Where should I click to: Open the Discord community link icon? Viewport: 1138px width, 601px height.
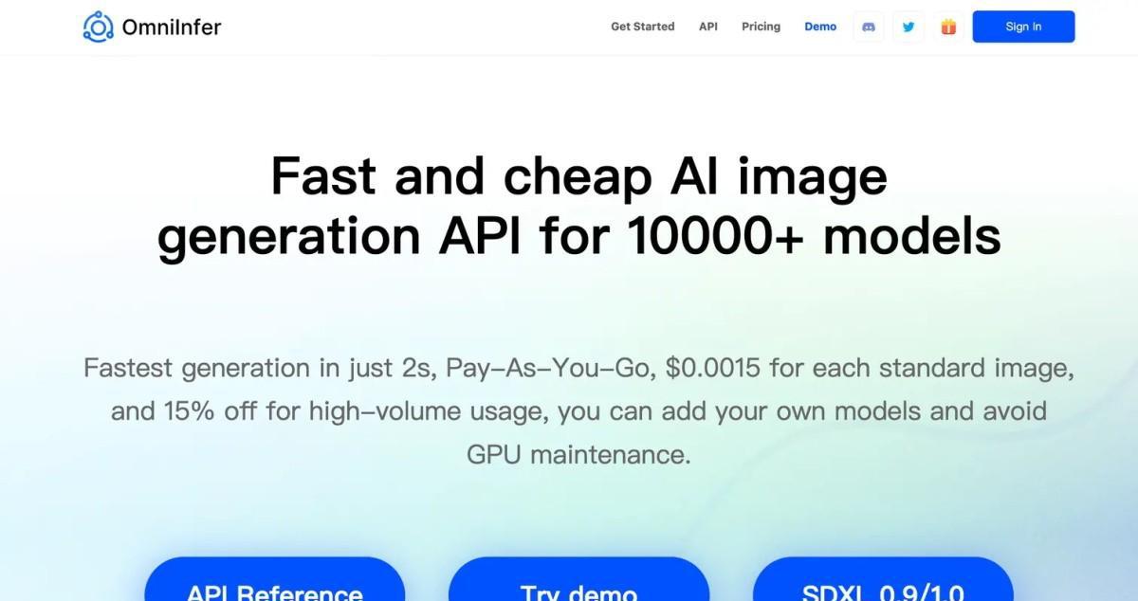pyautogui.click(x=868, y=27)
